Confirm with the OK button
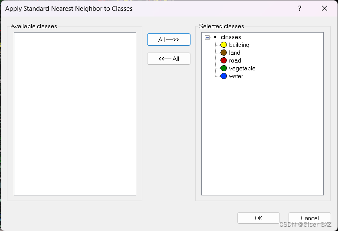The image size is (338, 231). pos(259,218)
